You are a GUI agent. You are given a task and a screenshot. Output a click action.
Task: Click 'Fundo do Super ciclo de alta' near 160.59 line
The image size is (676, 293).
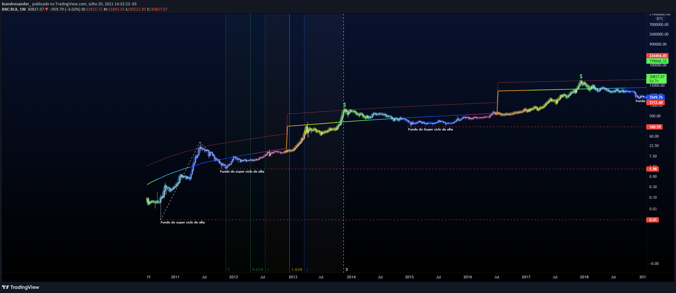tap(430, 129)
